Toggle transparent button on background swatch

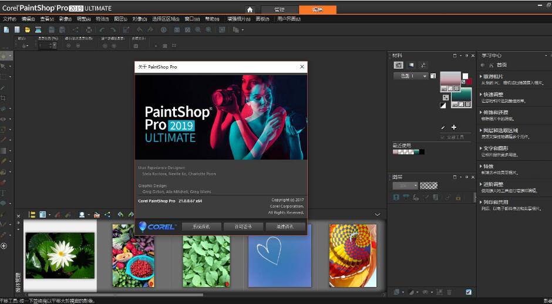[468, 104]
